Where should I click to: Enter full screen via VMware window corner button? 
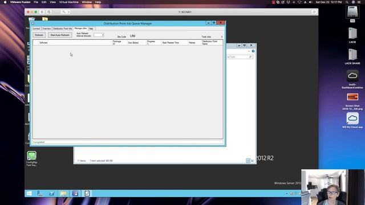[x=314, y=12]
